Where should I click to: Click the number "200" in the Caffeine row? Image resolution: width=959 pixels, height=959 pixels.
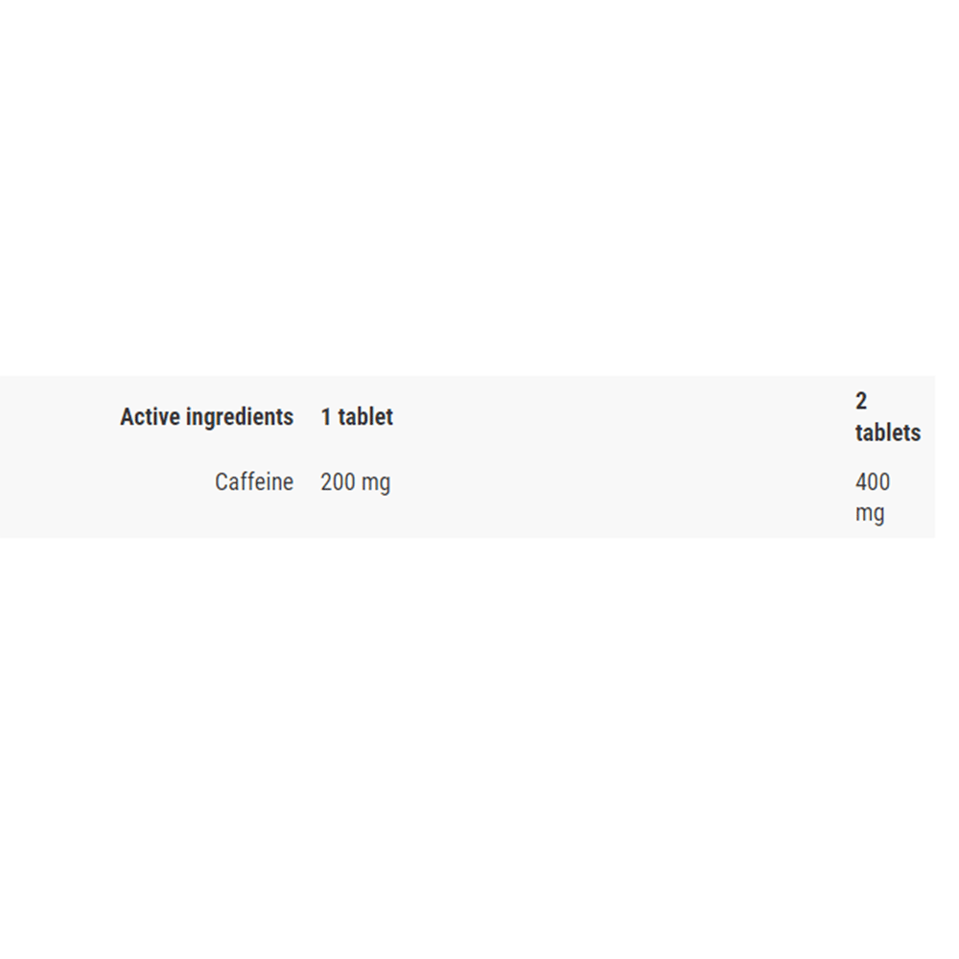coord(339,482)
